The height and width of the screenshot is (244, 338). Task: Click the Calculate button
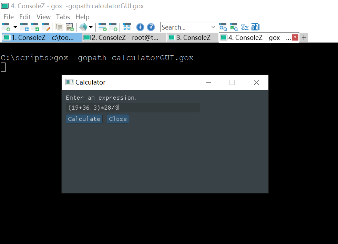(84, 119)
